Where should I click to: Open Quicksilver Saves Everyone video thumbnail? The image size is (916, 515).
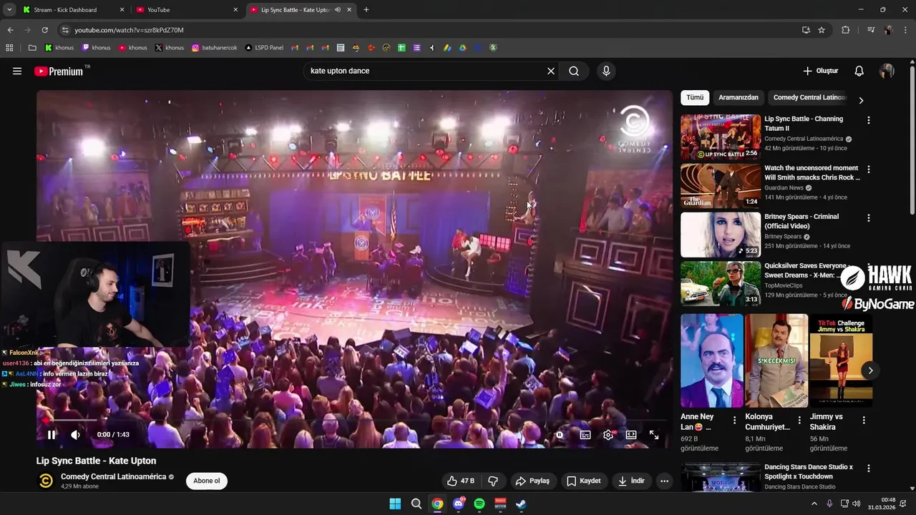721,283
